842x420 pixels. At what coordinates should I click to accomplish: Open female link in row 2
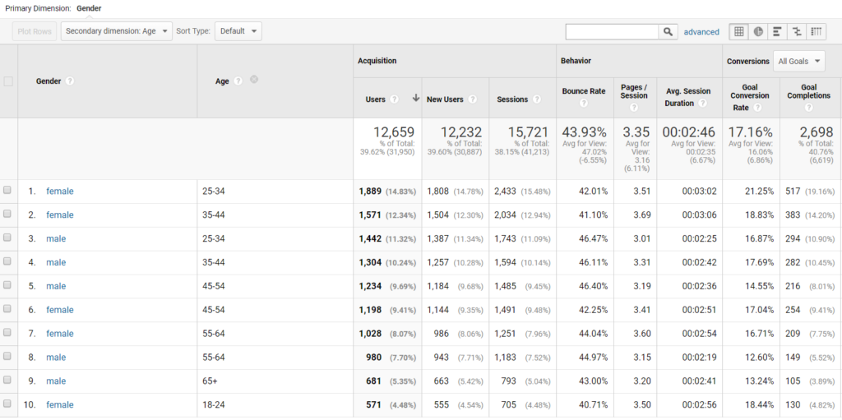[x=59, y=215]
